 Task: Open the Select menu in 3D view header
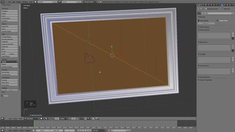click(15, 118)
